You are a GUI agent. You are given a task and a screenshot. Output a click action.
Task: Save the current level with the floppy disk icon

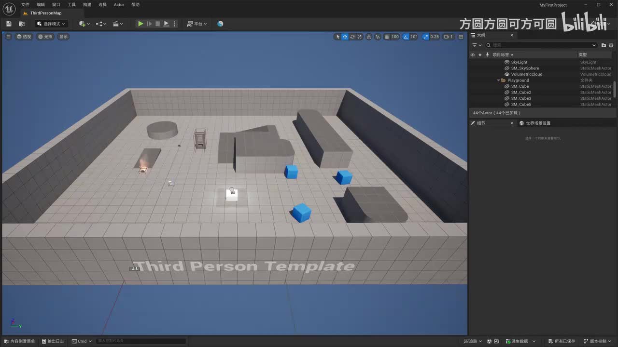point(9,24)
